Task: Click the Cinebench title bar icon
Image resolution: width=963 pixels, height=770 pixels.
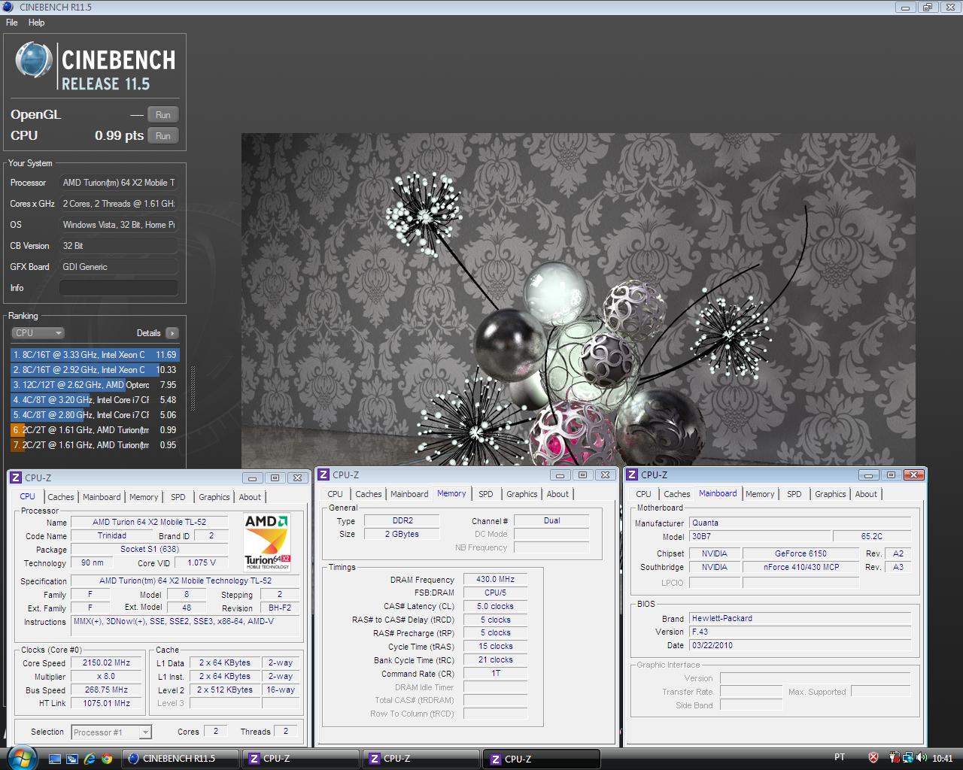Action: [8, 8]
